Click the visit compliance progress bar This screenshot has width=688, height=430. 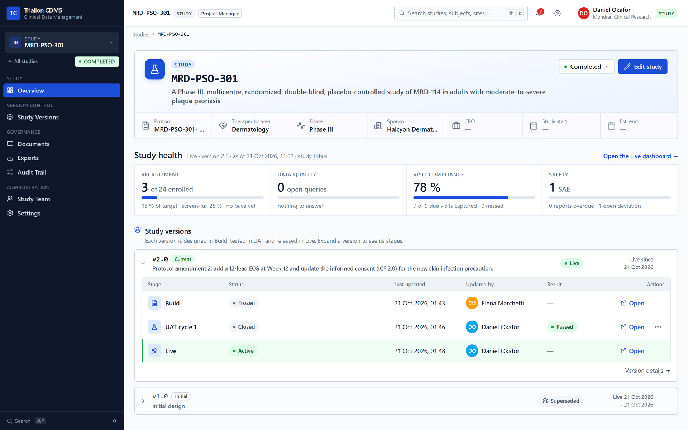474,197
